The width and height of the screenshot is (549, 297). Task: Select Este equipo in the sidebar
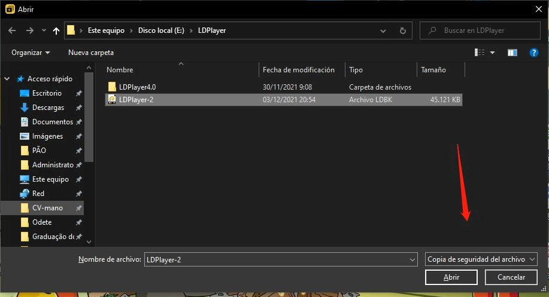click(x=50, y=179)
